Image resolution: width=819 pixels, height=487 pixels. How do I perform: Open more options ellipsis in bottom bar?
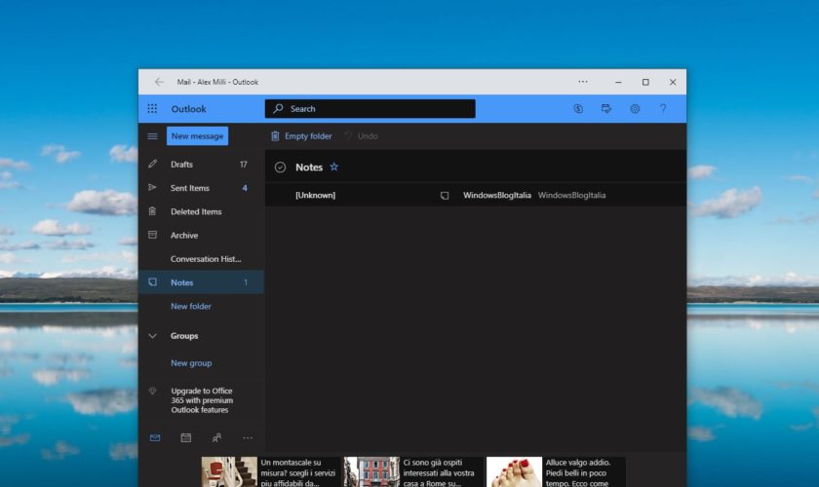(x=248, y=438)
